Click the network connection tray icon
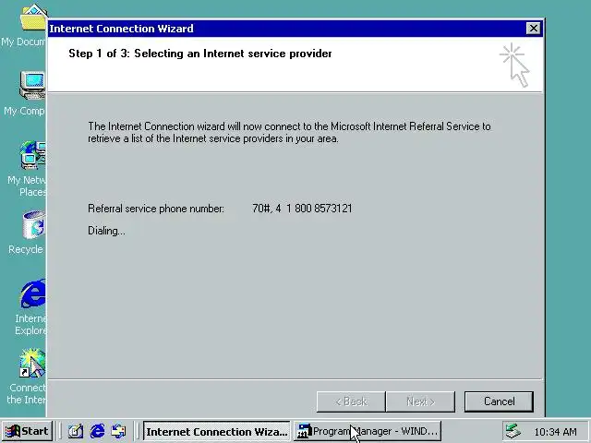 pyautogui.click(x=513, y=431)
